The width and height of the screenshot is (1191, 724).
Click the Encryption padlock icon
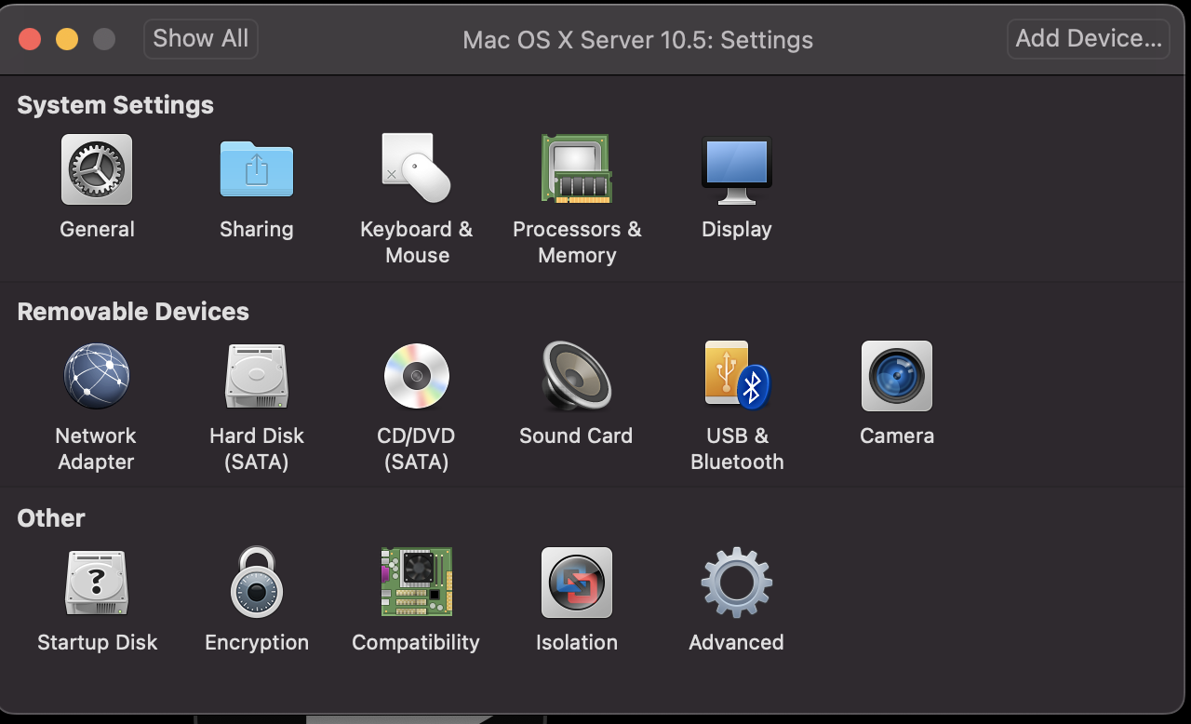click(256, 583)
